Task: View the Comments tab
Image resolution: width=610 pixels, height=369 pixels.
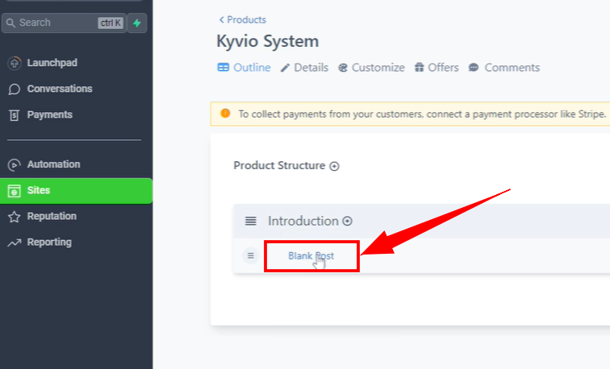Action: point(504,68)
